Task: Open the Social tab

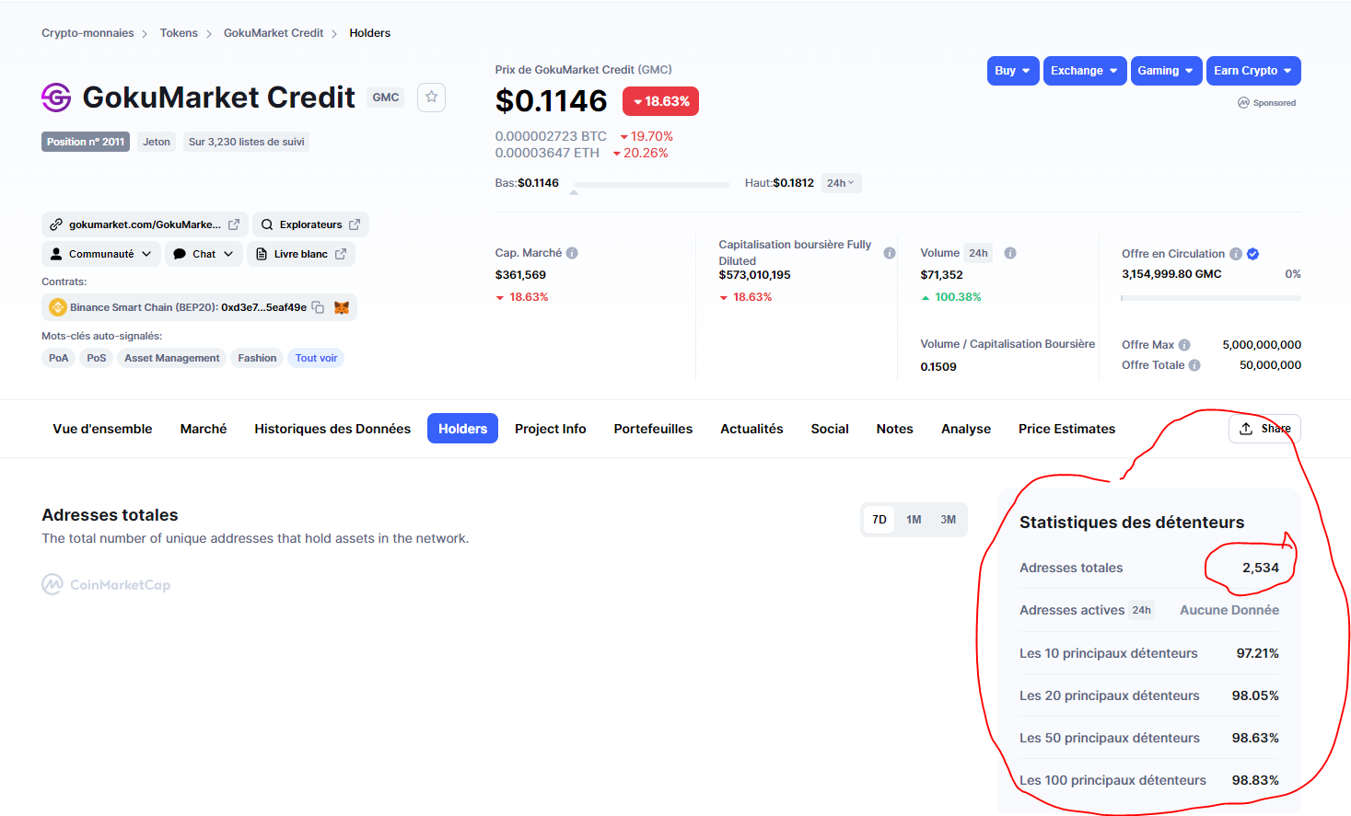Action: [x=830, y=429]
